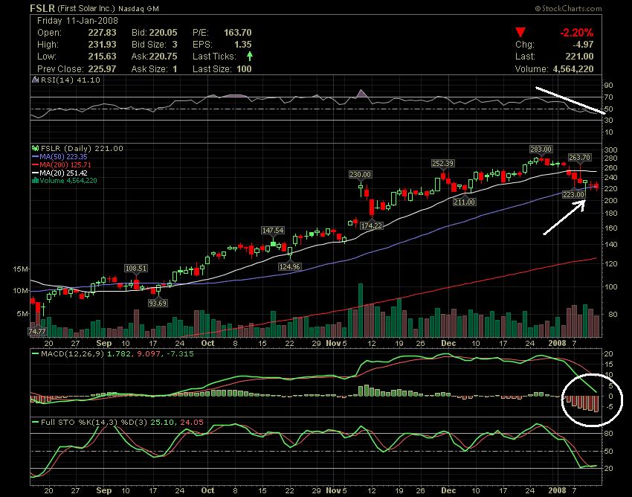This screenshot has width=632, height=497.
Task: Click the RSI(14) indicator icon
Action: [x=36, y=80]
